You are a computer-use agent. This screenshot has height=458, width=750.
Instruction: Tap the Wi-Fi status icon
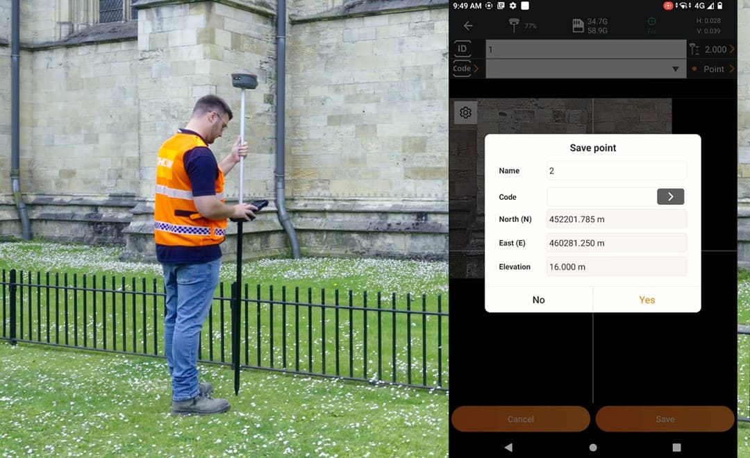(683, 6)
